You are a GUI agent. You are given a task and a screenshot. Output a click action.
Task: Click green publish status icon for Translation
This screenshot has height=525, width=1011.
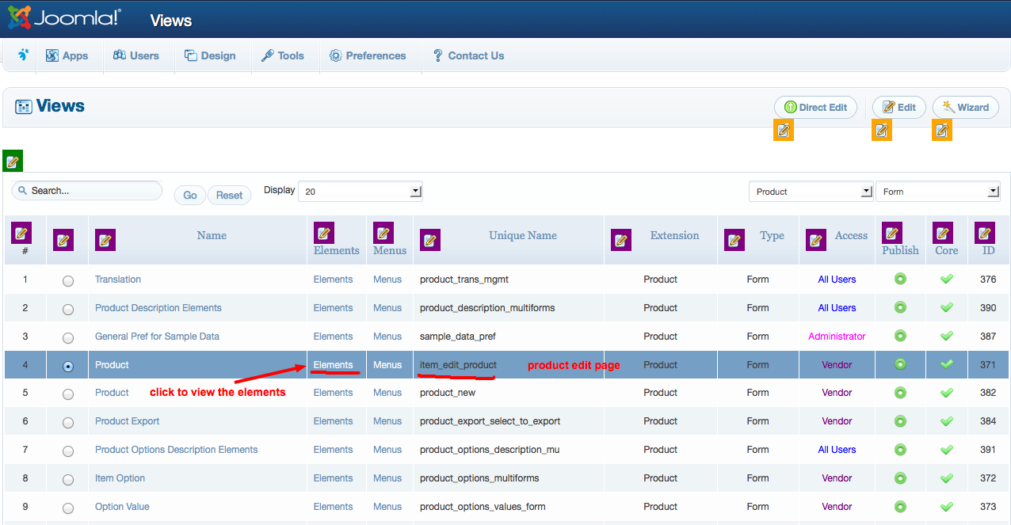tap(900, 279)
